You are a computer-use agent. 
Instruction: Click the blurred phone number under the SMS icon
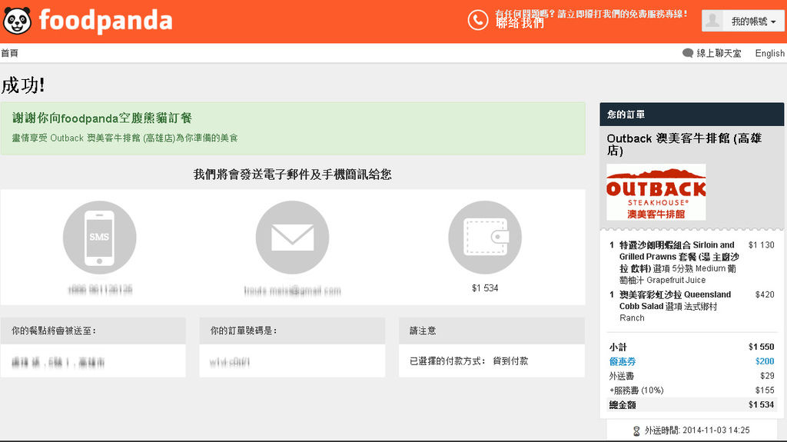(100, 289)
